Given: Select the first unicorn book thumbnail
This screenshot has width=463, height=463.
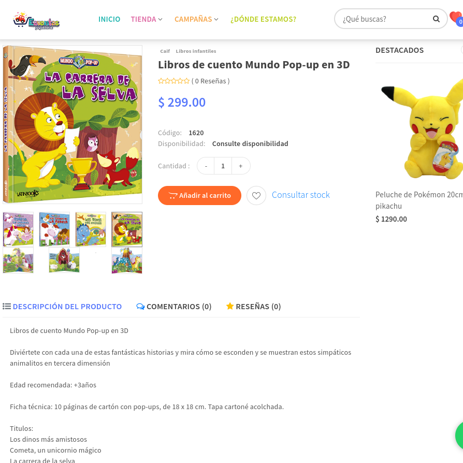Looking at the screenshot, I should (18, 229).
